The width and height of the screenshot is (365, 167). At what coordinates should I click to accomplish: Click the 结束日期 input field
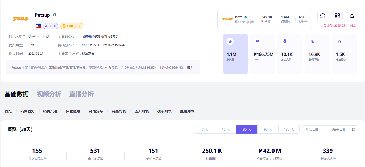(x=339, y=129)
